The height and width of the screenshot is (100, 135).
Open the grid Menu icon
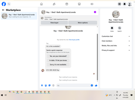tap(119, 4)
